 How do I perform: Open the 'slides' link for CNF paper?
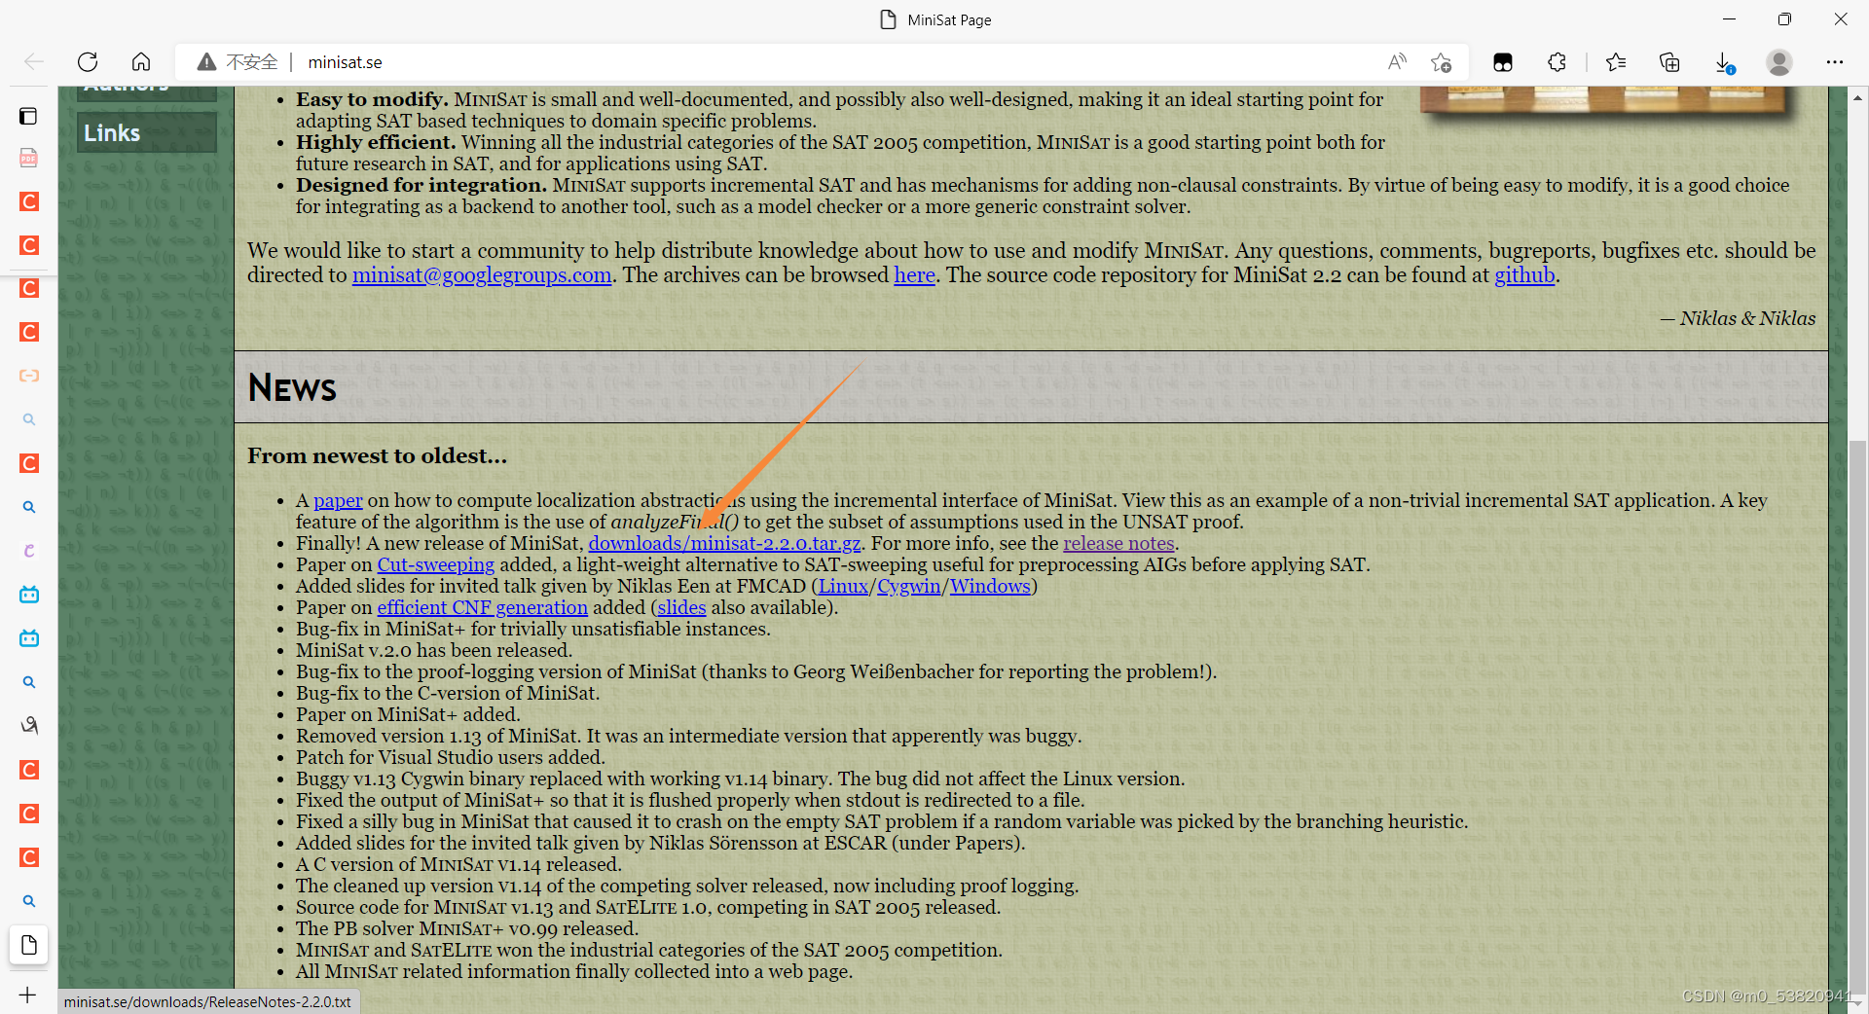[x=681, y=607]
